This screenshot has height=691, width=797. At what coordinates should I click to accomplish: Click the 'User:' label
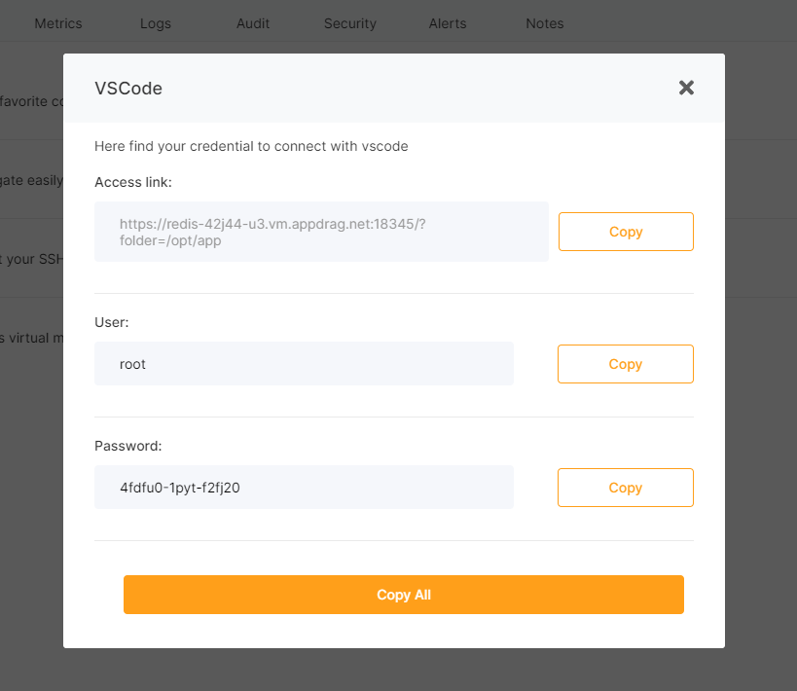pyautogui.click(x=112, y=321)
